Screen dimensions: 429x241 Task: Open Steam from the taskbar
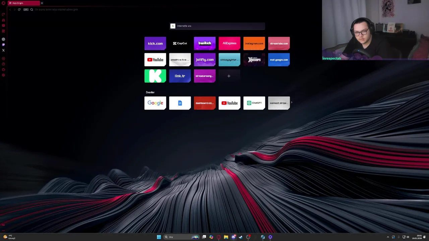(x=241, y=237)
